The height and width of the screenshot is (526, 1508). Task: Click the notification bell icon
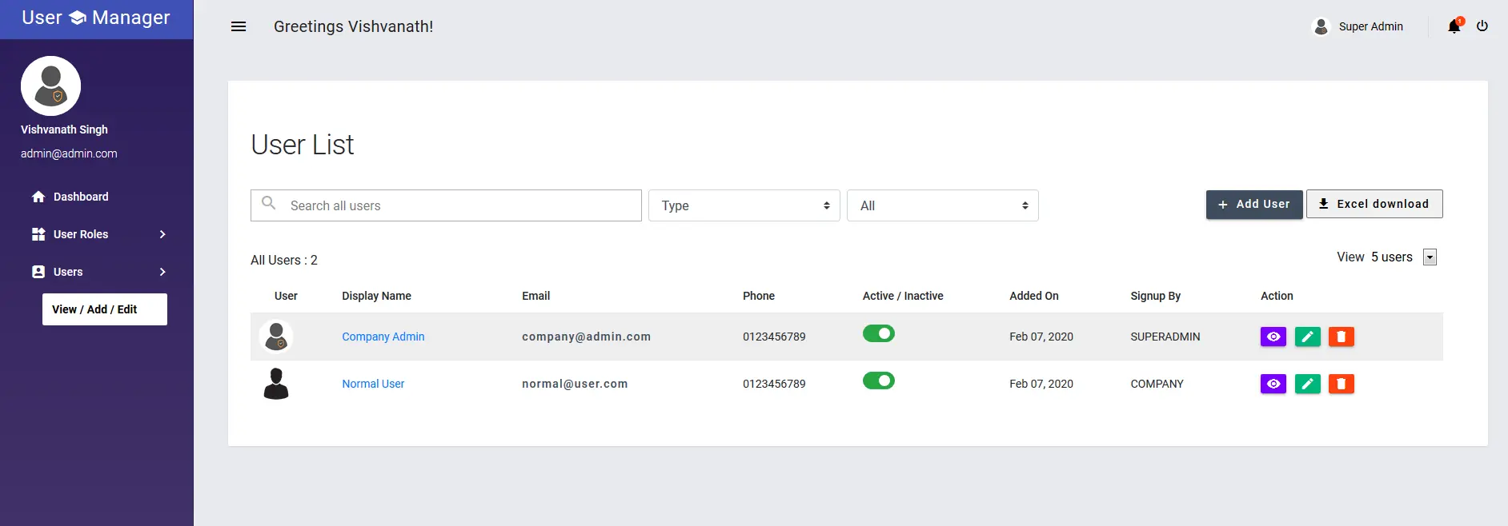[1454, 26]
